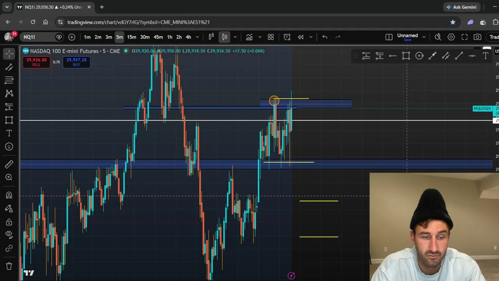The height and width of the screenshot is (281, 499).
Task: Open Gann and Fibonacci tools
Action: click(9, 80)
